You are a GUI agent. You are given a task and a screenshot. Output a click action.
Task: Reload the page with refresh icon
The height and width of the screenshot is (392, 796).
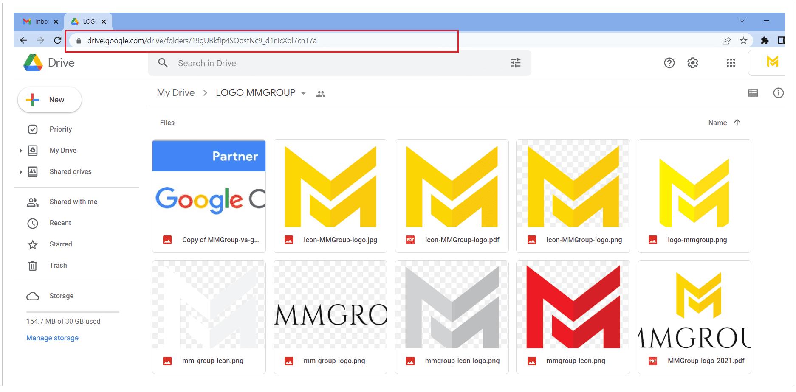coord(58,40)
